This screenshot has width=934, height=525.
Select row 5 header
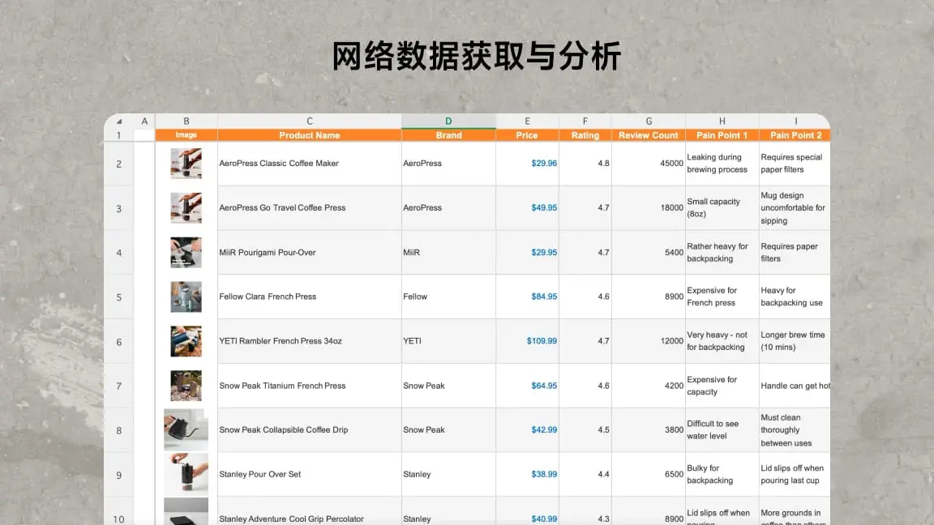click(x=119, y=297)
